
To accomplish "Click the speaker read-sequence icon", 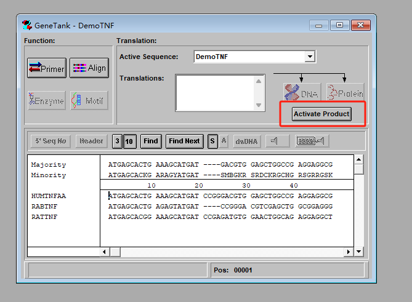I will click(x=278, y=141).
